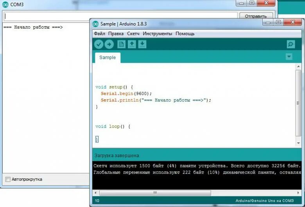Screen dimensions: 305x207
Task: Click console line Глобальные переменные используют
Action: click(197, 172)
